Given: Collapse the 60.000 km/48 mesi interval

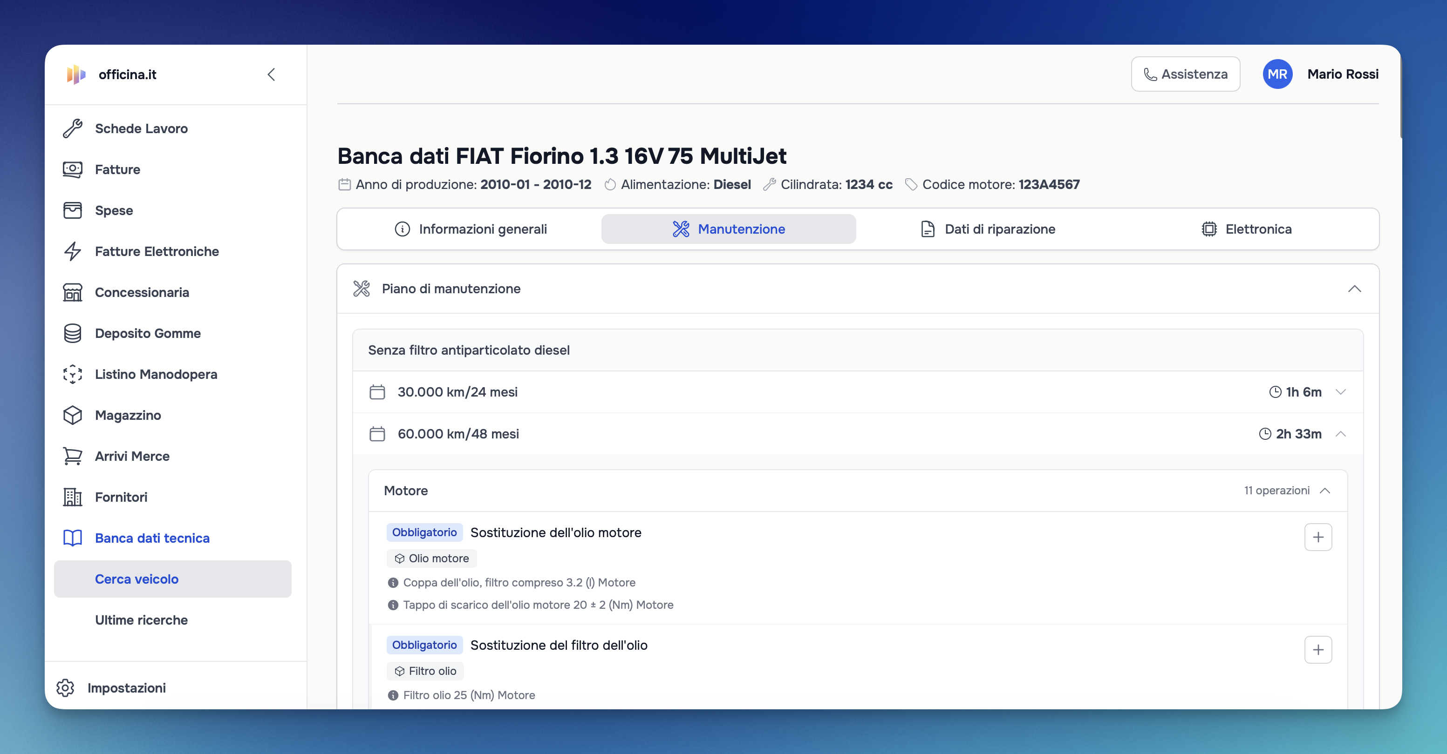Looking at the screenshot, I should point(1341,434).
